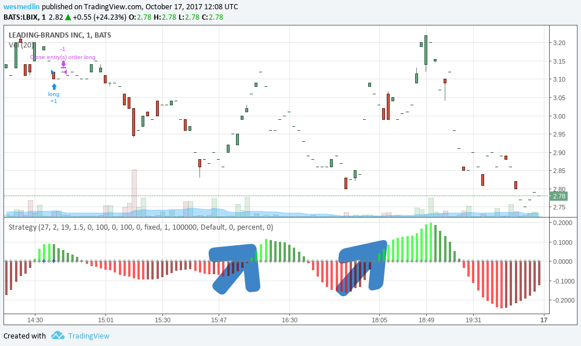Viewport: 581px width, 346px height.
Task: Click the 'Created with' caption text
Action: coord(24,336)
